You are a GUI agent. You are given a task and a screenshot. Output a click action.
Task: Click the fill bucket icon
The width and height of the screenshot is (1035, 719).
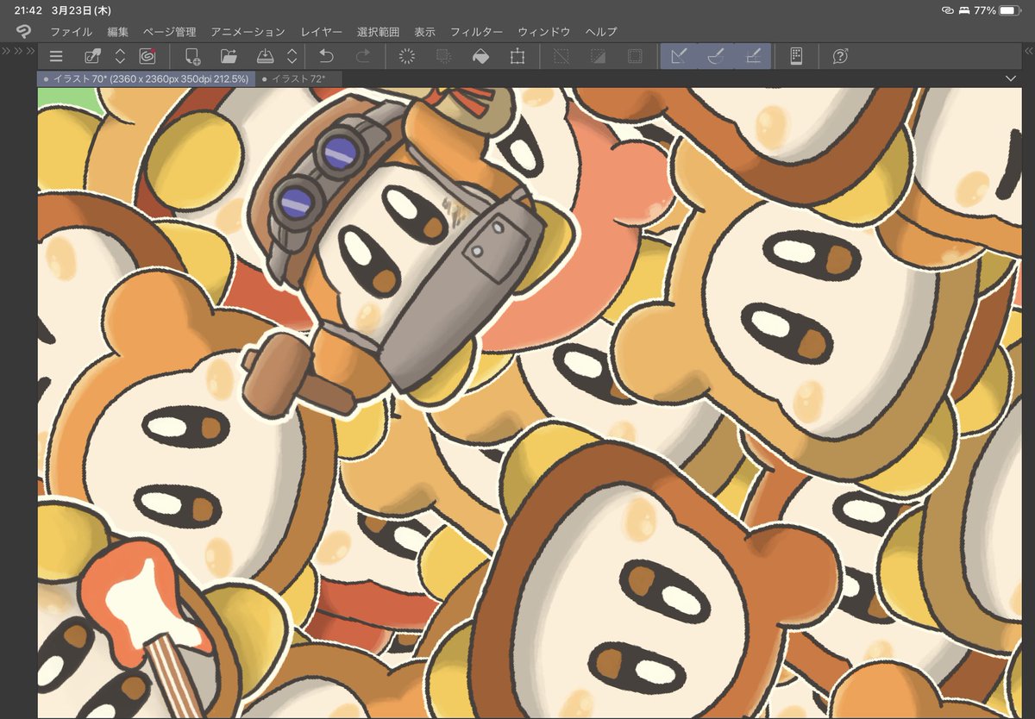[x=480, y=57]
